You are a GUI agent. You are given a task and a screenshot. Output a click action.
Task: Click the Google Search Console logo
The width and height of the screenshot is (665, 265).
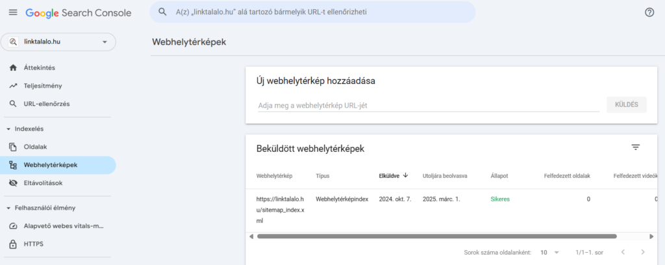[x=79, y=13]
